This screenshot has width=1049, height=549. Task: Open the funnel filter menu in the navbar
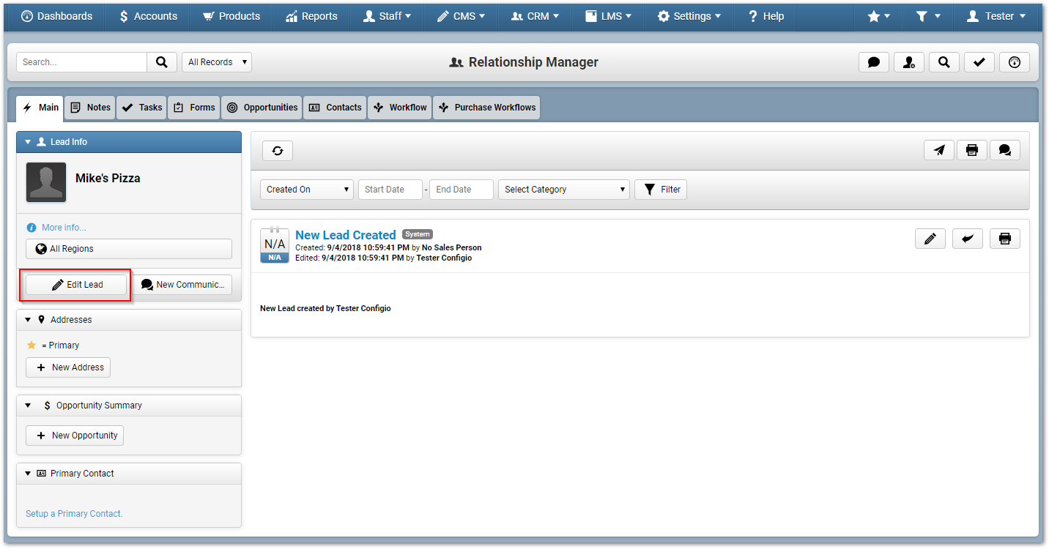pyautogui.click(x=927, y=16)
